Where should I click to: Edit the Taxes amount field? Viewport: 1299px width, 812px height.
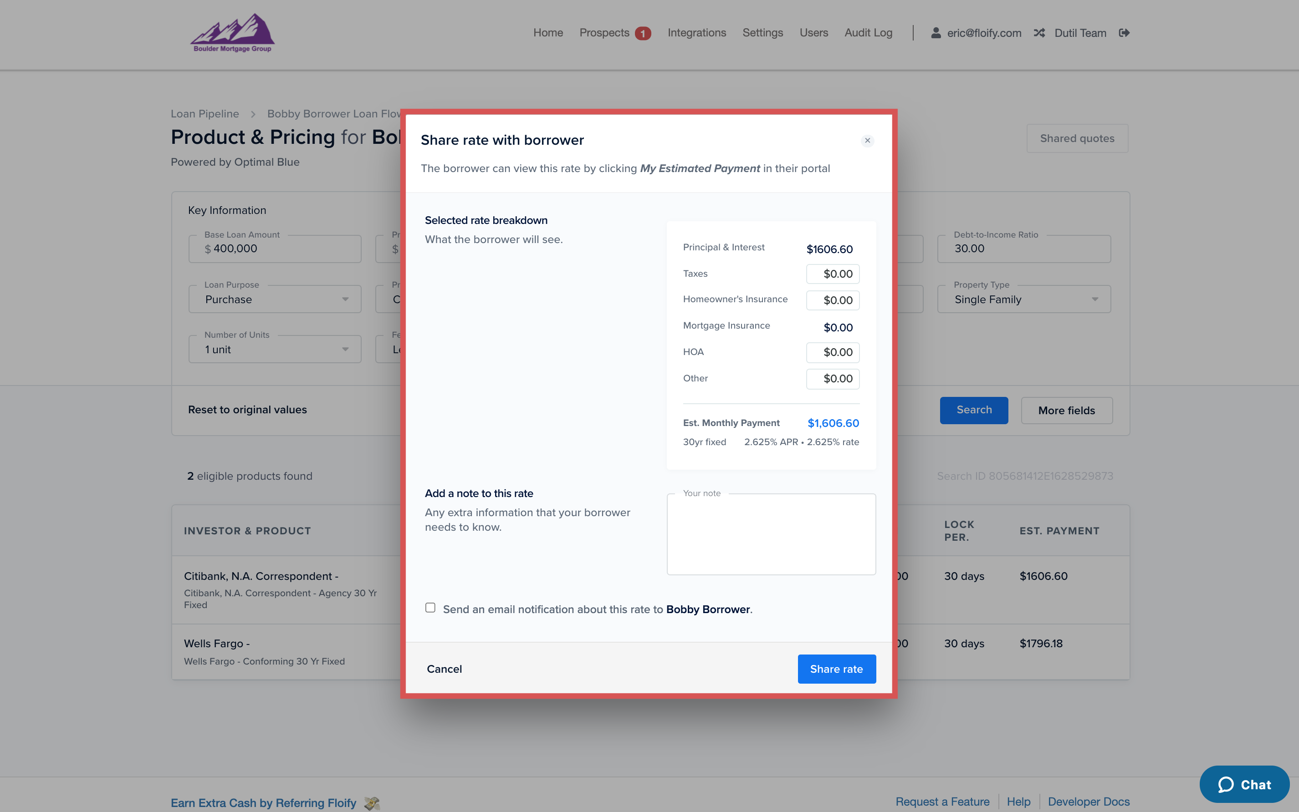pos(833,274)
